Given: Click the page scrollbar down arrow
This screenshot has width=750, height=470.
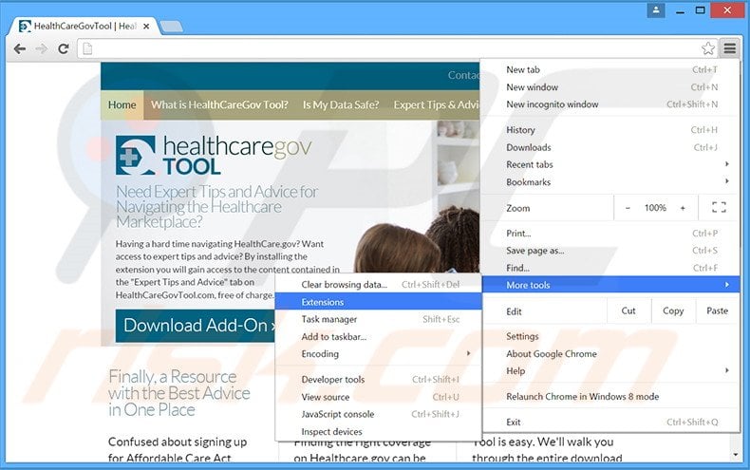Looking at the screenshot, I should pos(735,455).
